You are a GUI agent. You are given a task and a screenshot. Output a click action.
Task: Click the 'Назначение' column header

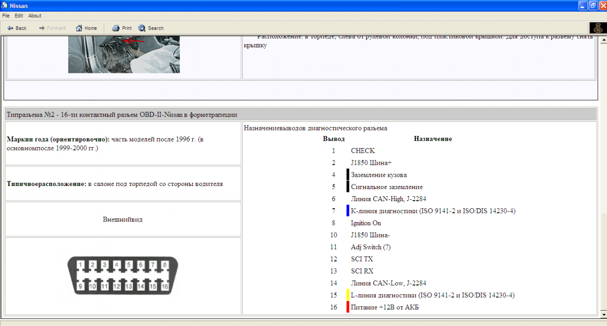point(432,138)
